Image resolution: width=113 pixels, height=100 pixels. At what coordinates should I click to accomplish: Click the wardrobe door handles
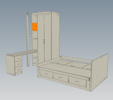(44, 41)
